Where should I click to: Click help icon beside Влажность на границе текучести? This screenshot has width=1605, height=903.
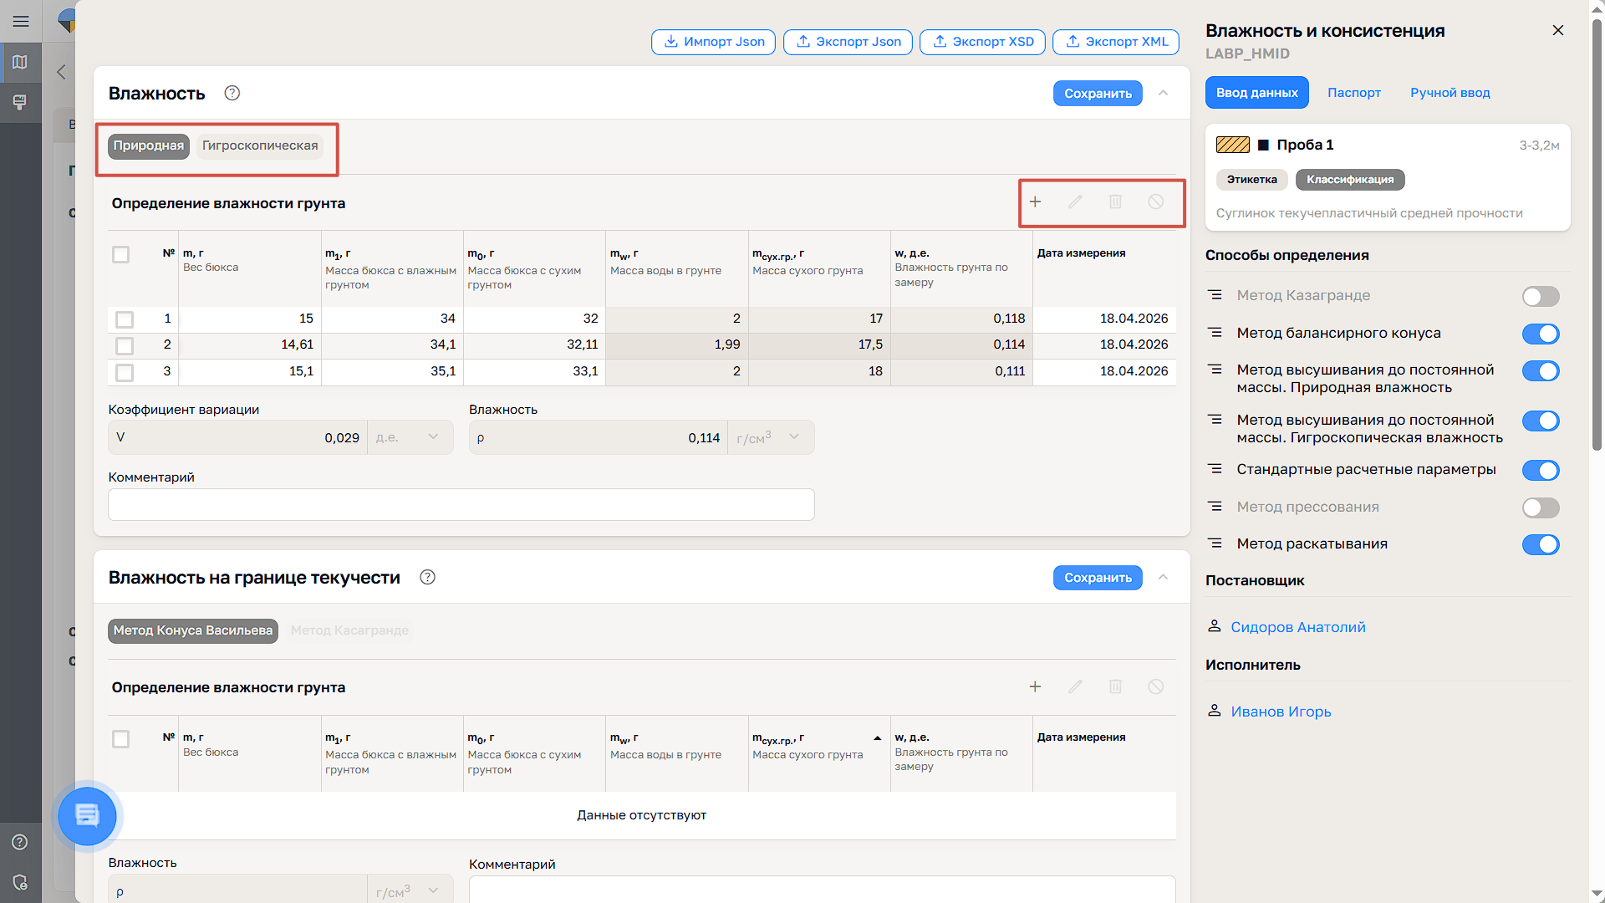427,577
